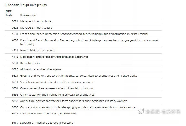Click the 'Agricultural service contractors' row
This screenshot has height=126, width=186.
[x=83, y=101]
